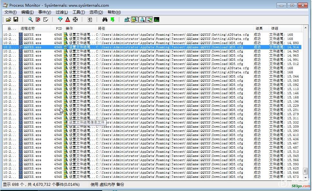Click the 成功 result in the 15,146 row
Screen dimensions: 312x191
pyautogui.click(x=257, y=93)
